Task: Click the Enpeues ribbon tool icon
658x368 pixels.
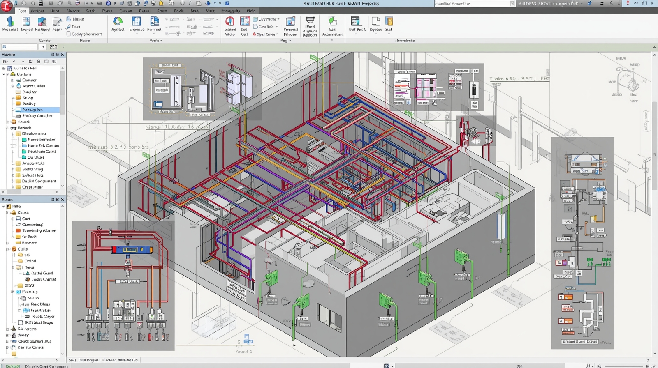Action: (x=136, y=21)
